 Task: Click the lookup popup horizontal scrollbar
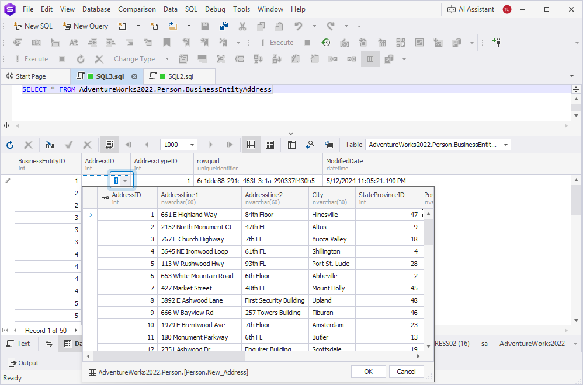coord(169,356)
